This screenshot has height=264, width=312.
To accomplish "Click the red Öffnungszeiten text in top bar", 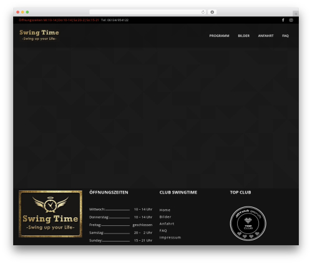I will (59, 20).
